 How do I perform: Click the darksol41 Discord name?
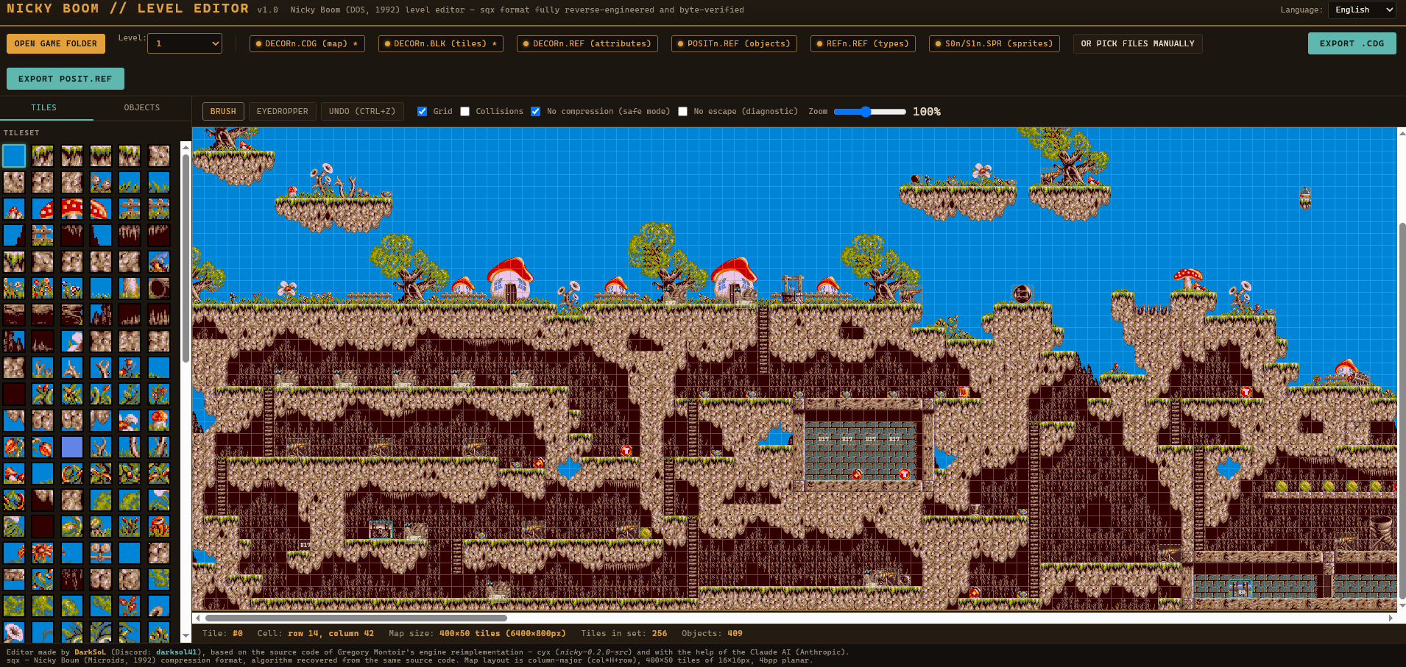(x=177, y=652)
